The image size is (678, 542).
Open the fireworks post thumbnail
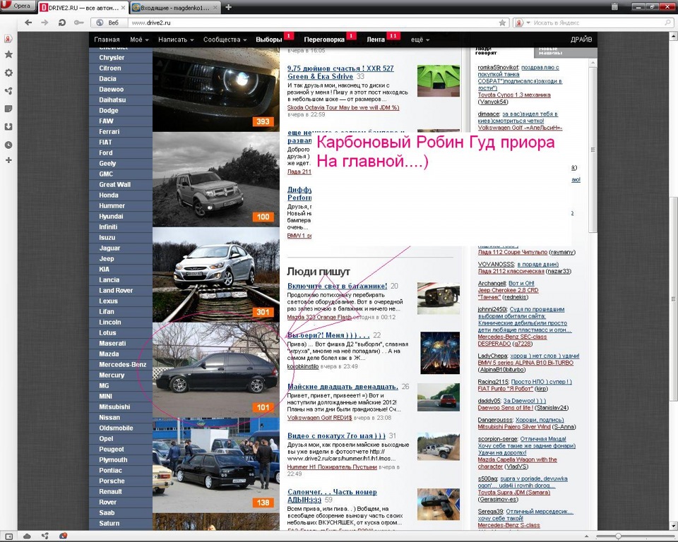pos(440,353)
